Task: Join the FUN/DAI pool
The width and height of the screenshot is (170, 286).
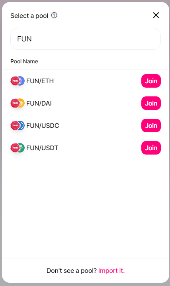Action: tap(151, 103)
